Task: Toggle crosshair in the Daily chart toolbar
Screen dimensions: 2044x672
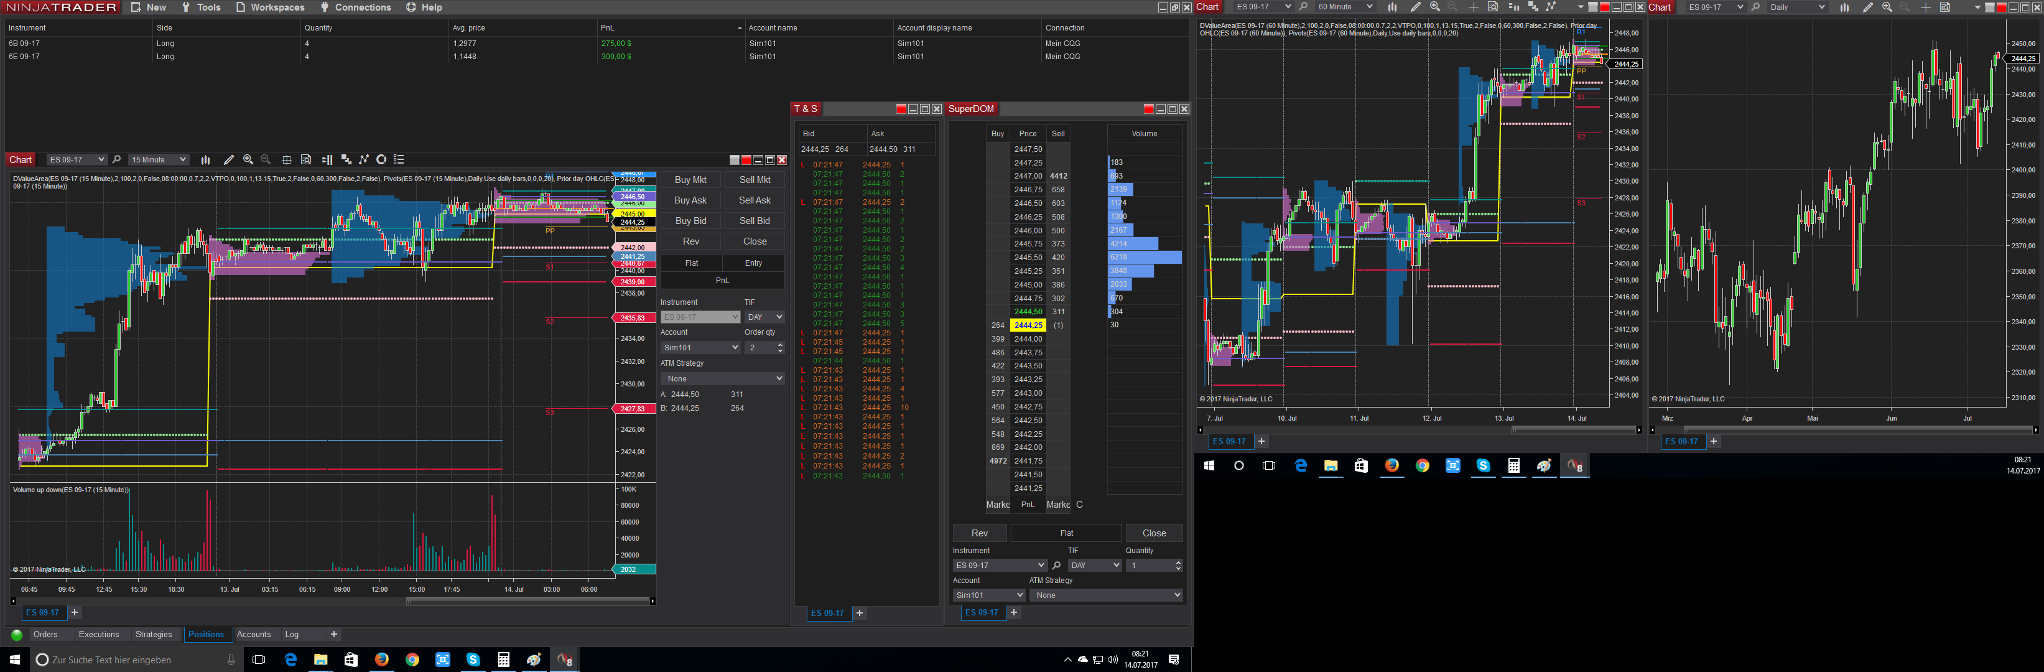Action: 1926,7
